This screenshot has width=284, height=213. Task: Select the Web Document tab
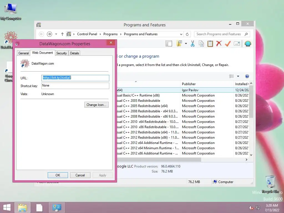click(42, 53)
